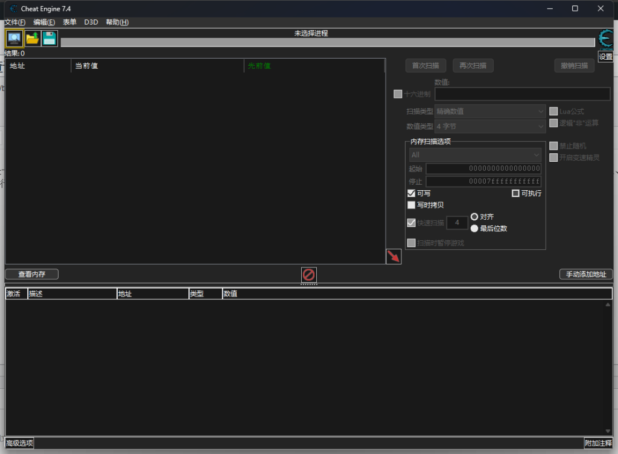Viewport: 618px width, 454px height.
Task: Open the 扫描类型 dropdown
Action: click(490, 112)
